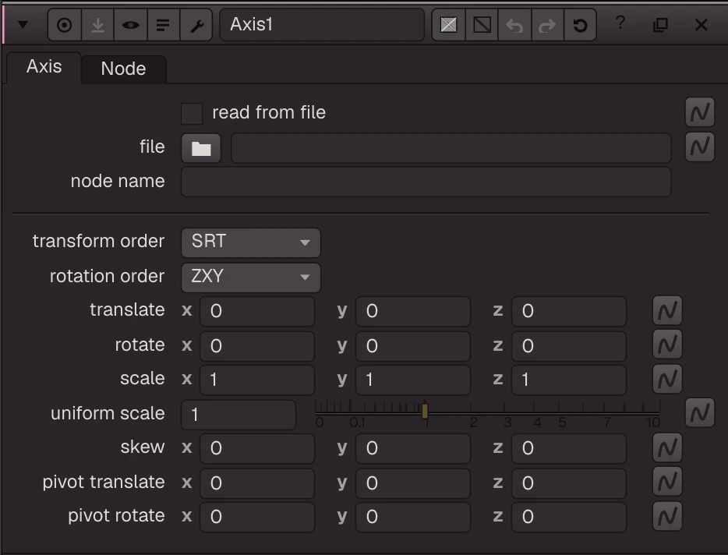Click the center node in graph icon
728x555 pixels.
(65, 25)
